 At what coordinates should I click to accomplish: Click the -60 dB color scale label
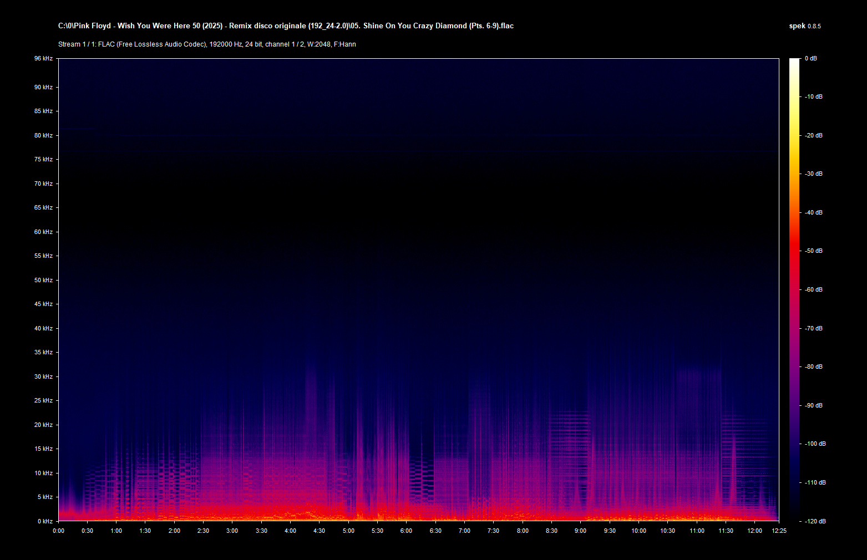(x=813, y=289)
